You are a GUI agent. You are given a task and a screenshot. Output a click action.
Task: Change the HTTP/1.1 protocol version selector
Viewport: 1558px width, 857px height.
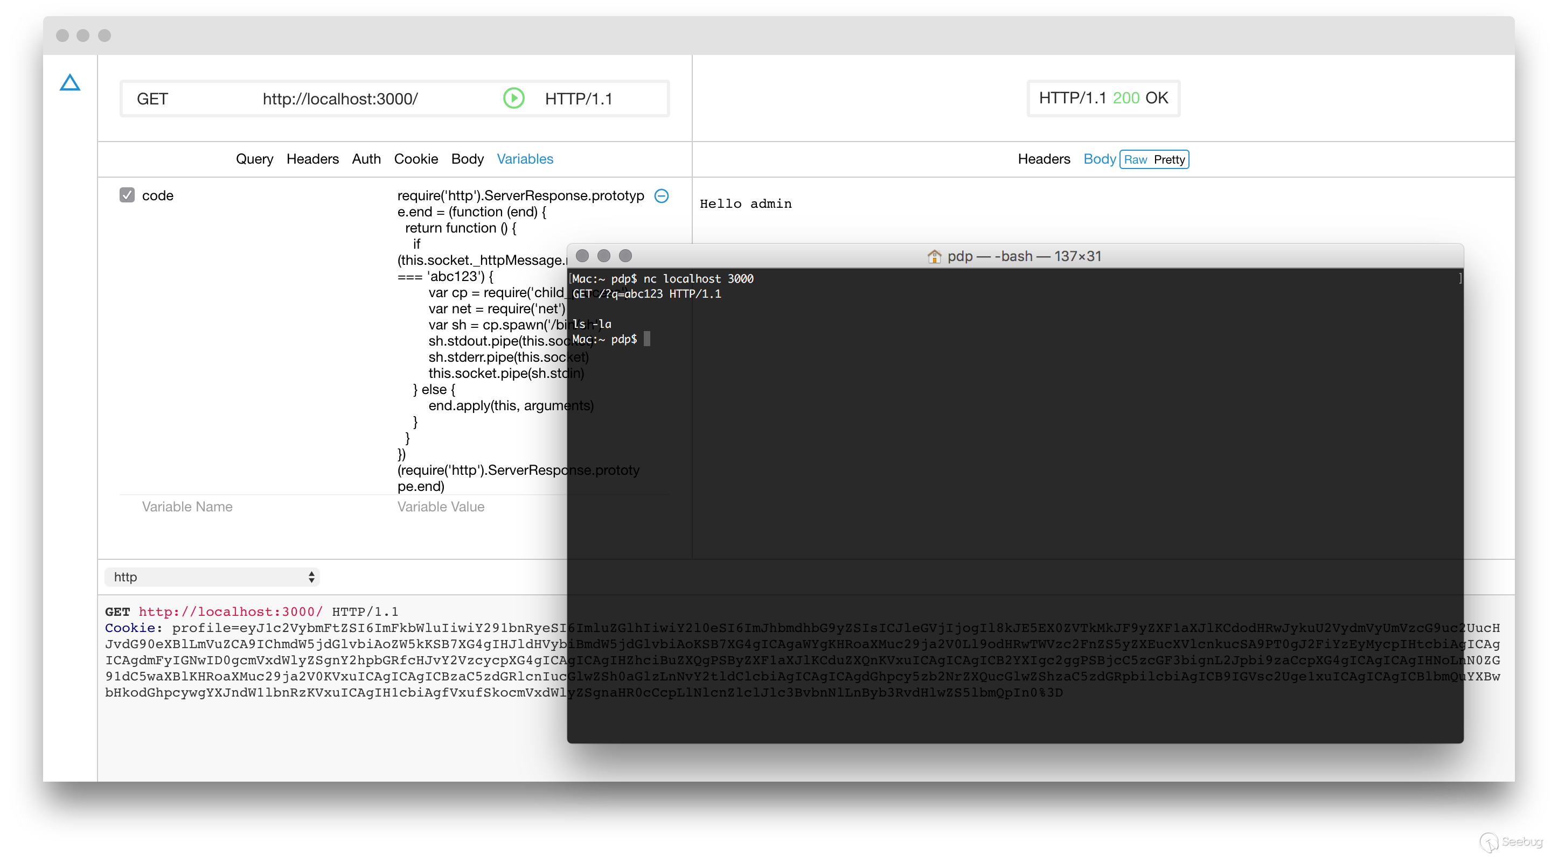pos(578,99)
